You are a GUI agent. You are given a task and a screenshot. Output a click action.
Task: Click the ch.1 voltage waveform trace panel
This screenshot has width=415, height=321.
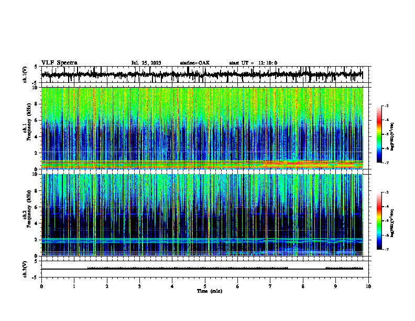(205, 74)
